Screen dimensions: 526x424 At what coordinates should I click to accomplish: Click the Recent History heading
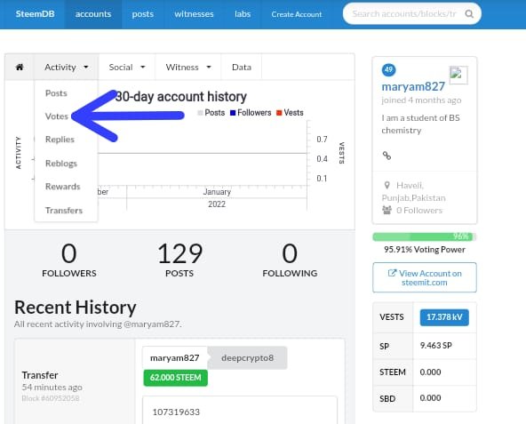pos(76,308)
